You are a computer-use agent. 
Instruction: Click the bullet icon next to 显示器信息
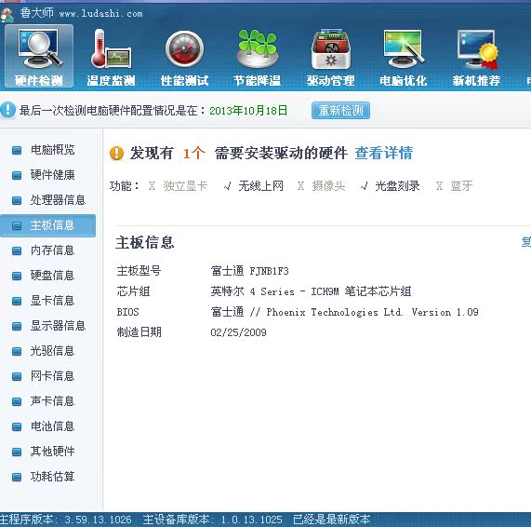17,326
